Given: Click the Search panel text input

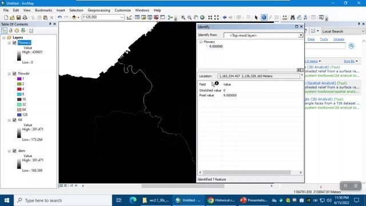Looking at the screenshot, I should [x=325, y=46].
